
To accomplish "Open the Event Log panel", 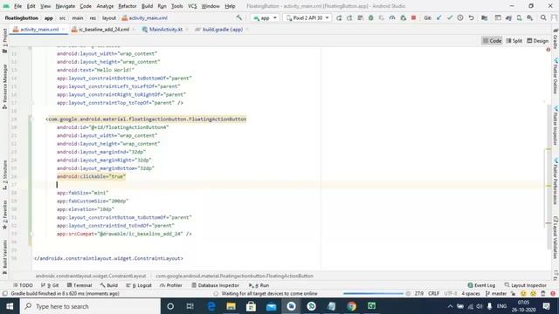I will (481, 285).
